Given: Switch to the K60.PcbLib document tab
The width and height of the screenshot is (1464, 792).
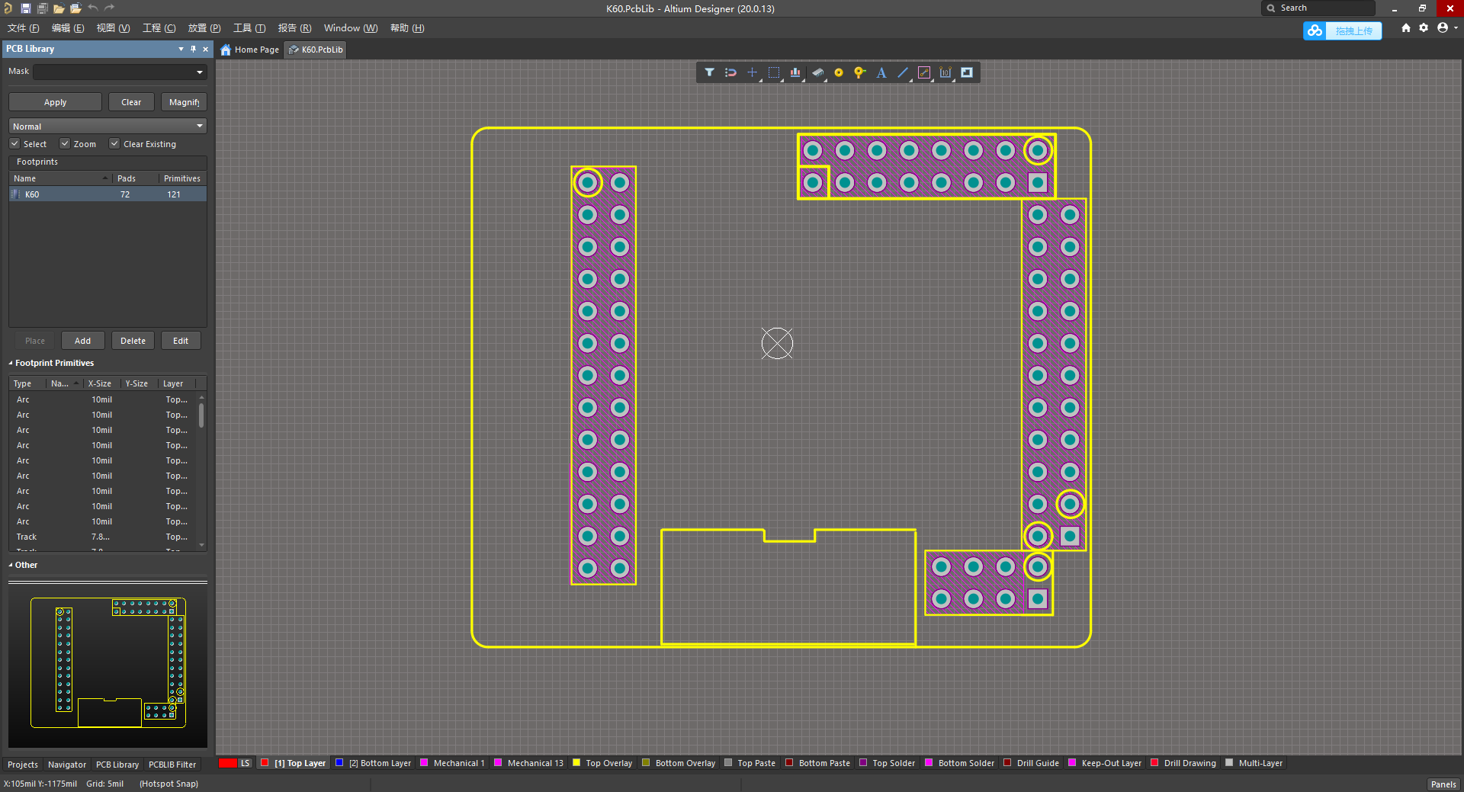Looking at the screenshot, I should click(316, 50).
